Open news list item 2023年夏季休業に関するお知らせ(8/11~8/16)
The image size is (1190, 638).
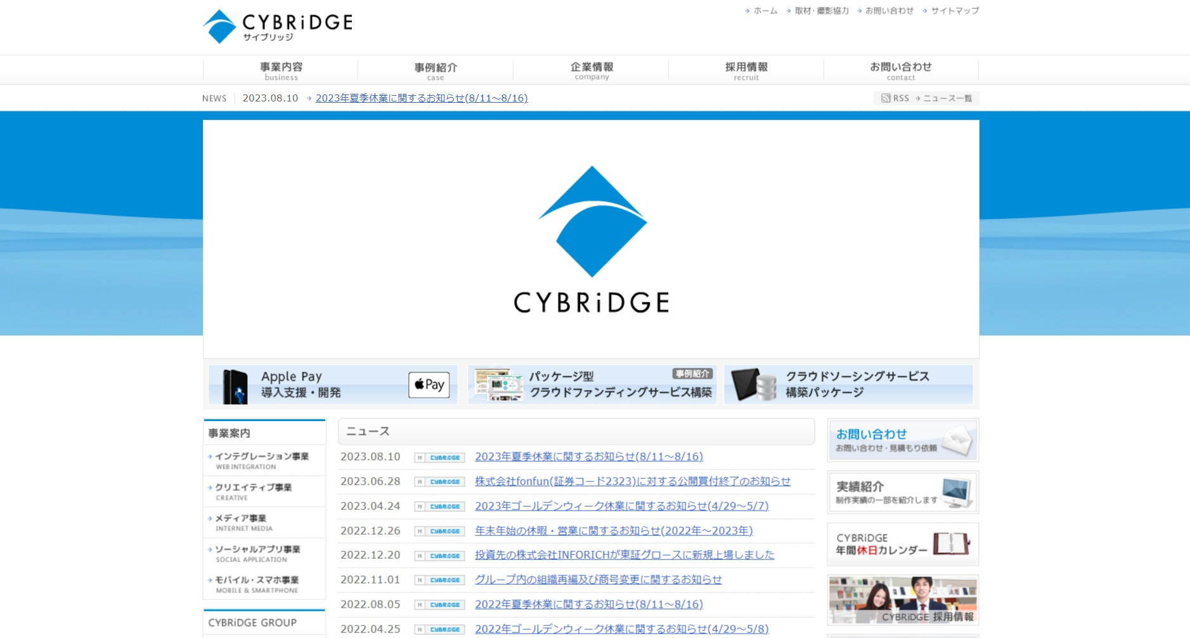point(589,457)
